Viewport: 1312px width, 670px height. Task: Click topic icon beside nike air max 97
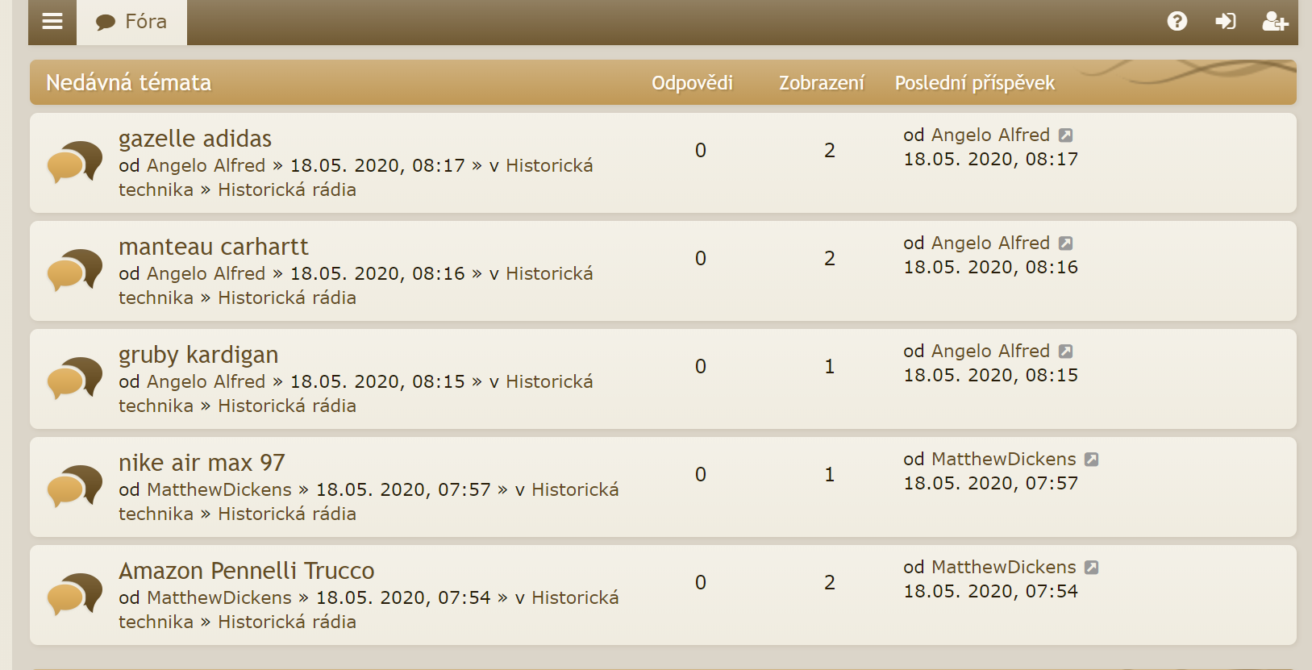point(74,485)
